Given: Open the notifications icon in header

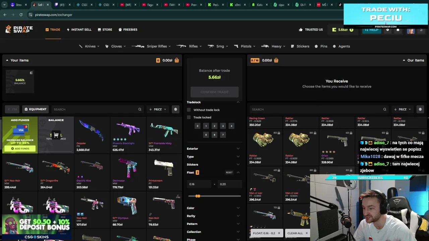Looking at the screenshot, I should point(398,29).
